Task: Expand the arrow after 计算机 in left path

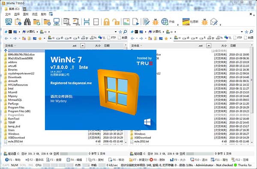Action: point(37,32)
